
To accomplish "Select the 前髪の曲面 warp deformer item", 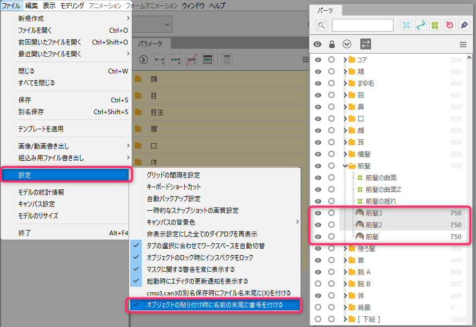I will (381, 178).
